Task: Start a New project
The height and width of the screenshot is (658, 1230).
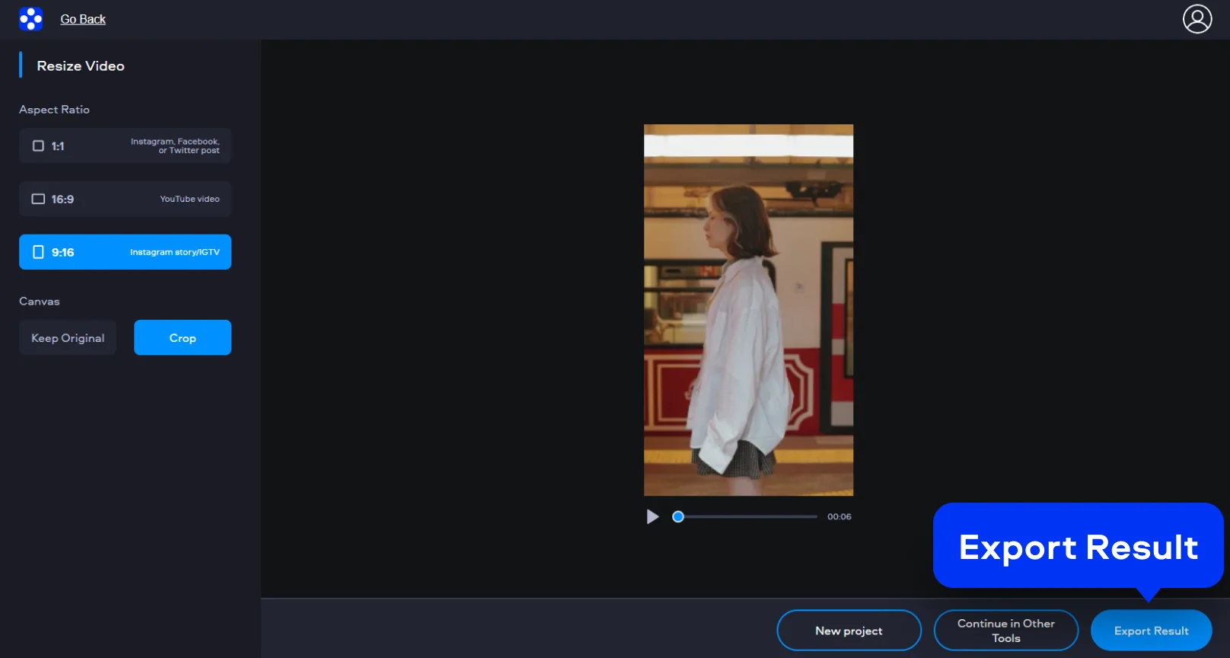Action: [x=849, y=631]
